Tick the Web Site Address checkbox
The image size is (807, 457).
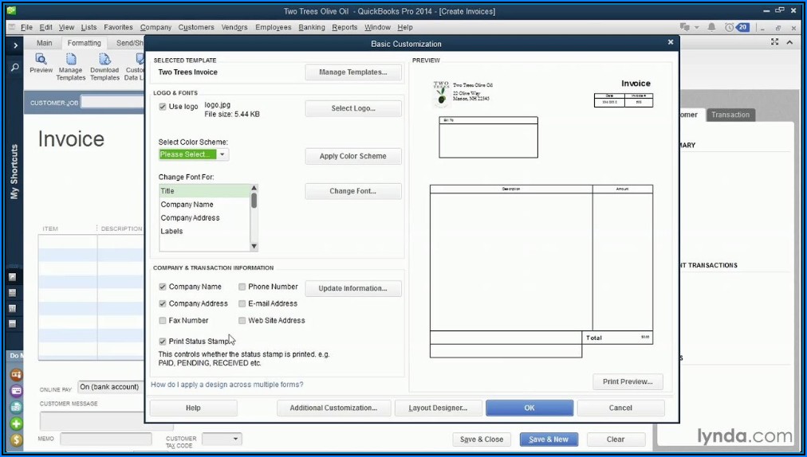(242, 320)
